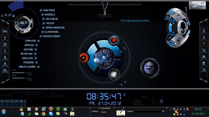Click the O launcher in right dock
The height and width of the screenshot is (117, 209).
coord(204,31)
